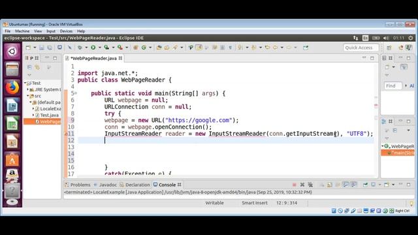Toggle Mark Occurrences in toolbar
This screenshot has width=418, height=235.
199,48
